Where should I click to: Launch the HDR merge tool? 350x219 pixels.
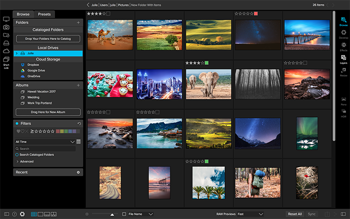pyautogui.click(x=343, y=112)
